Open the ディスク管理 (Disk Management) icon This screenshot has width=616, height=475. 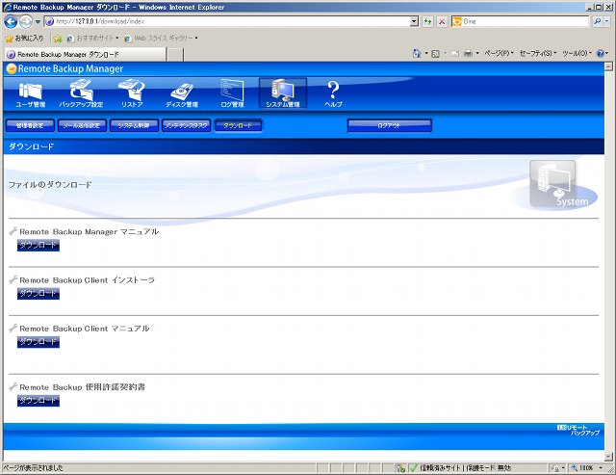coord(182,95)
